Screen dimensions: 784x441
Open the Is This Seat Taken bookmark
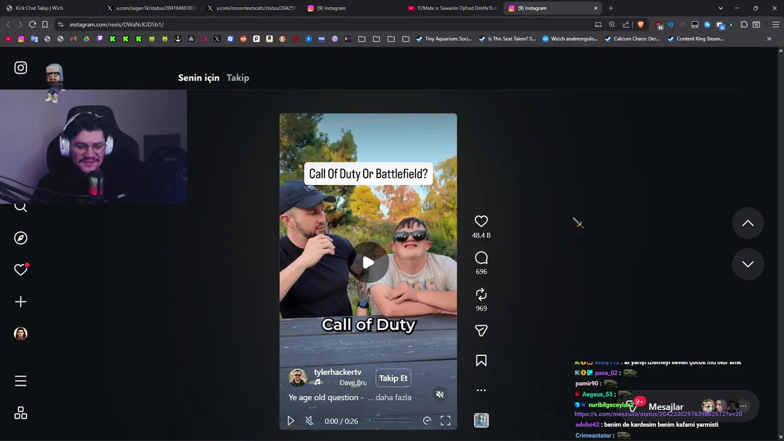(507, 39)
